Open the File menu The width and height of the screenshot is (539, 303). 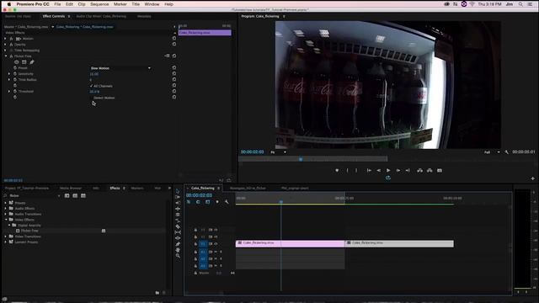coord(57,4)
